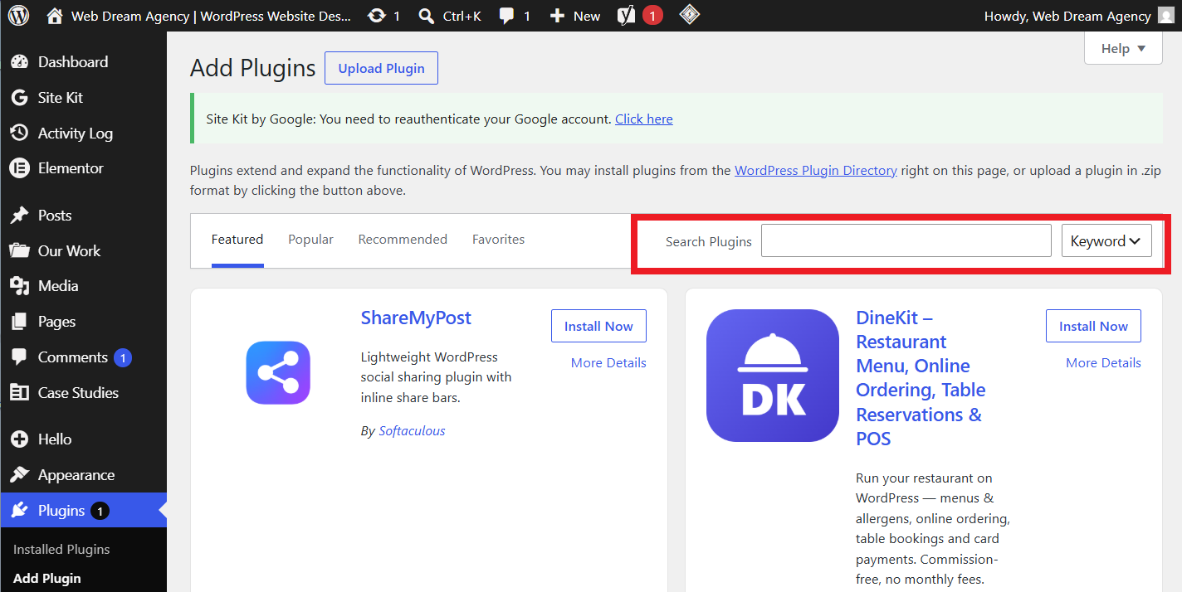Click the Media menu label in sidebar

(58, 286)
